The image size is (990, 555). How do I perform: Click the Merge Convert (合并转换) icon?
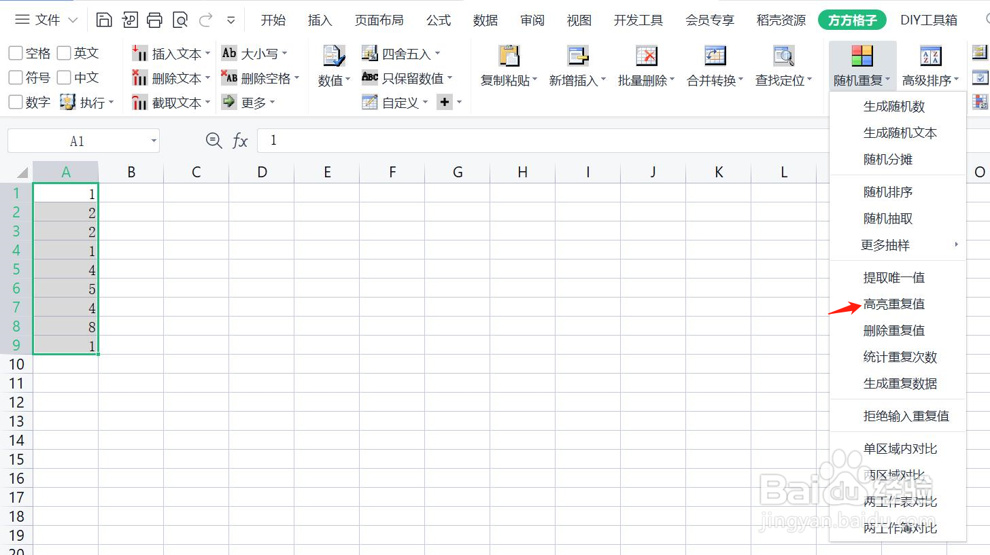click(x=715, y=56)
